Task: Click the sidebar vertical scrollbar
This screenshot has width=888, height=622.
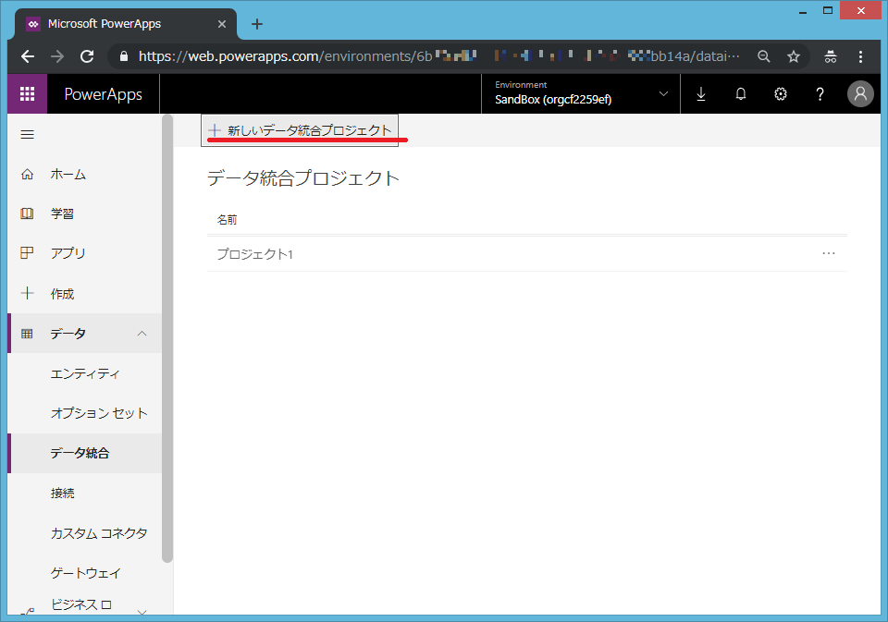Action: point(167,338)
